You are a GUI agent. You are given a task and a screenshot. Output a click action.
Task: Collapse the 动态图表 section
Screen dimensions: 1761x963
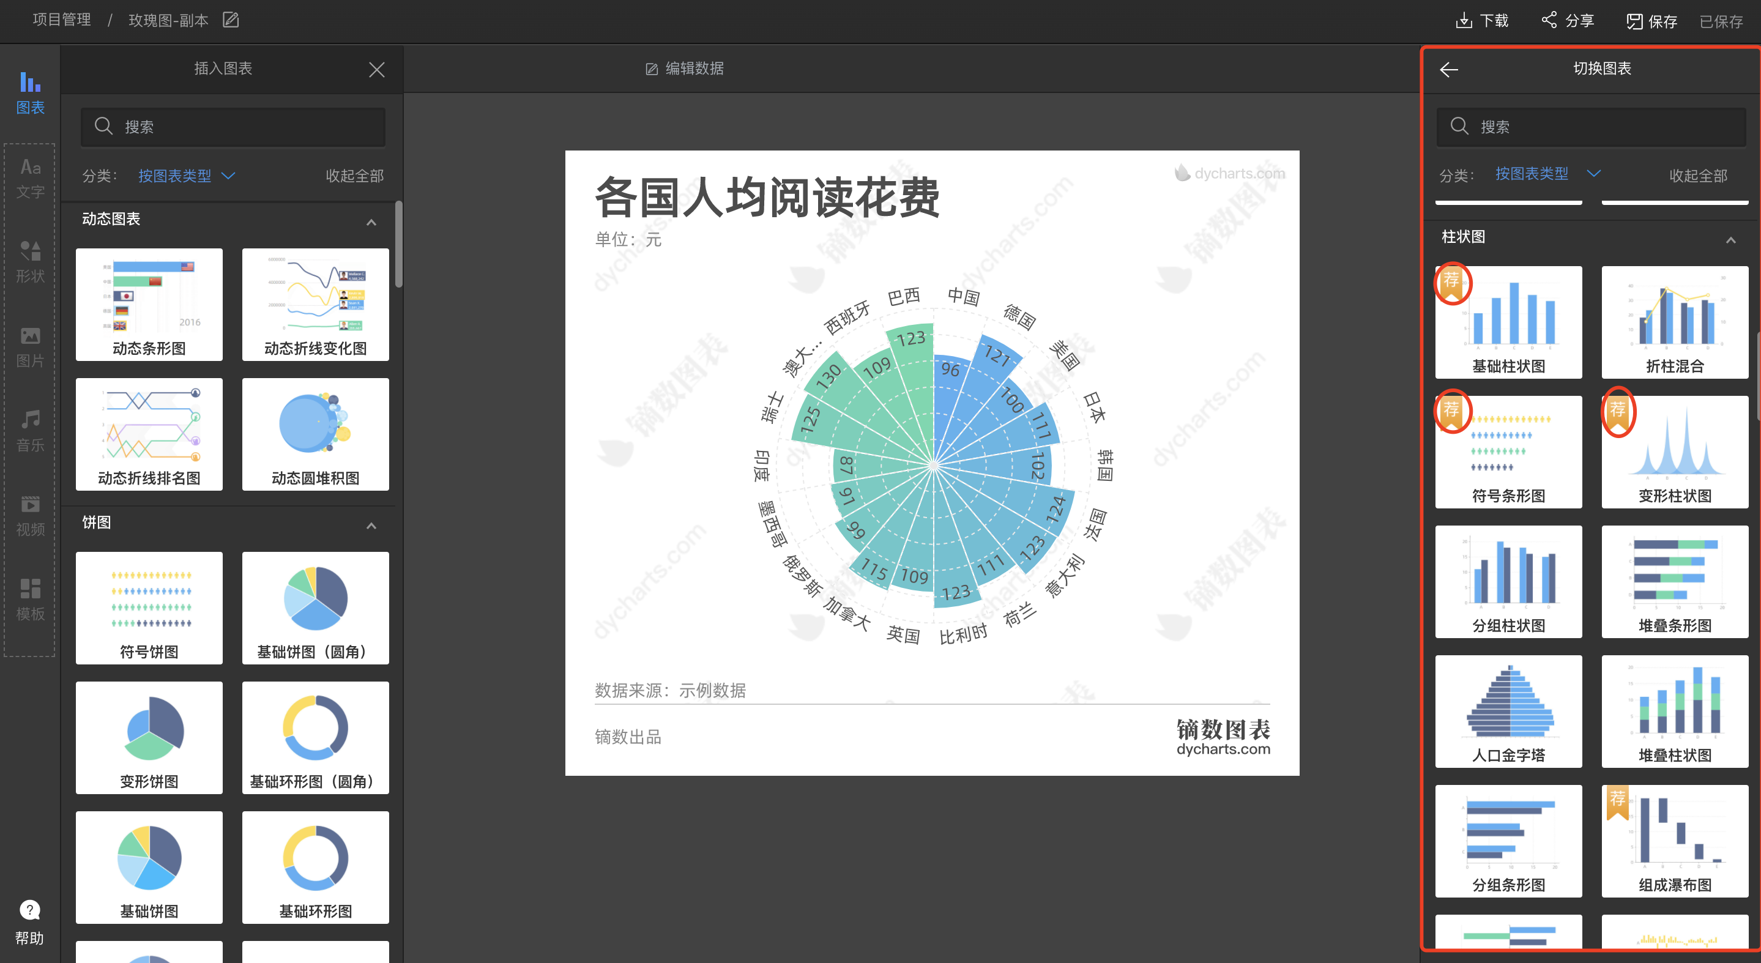click(x=371, y=222)
